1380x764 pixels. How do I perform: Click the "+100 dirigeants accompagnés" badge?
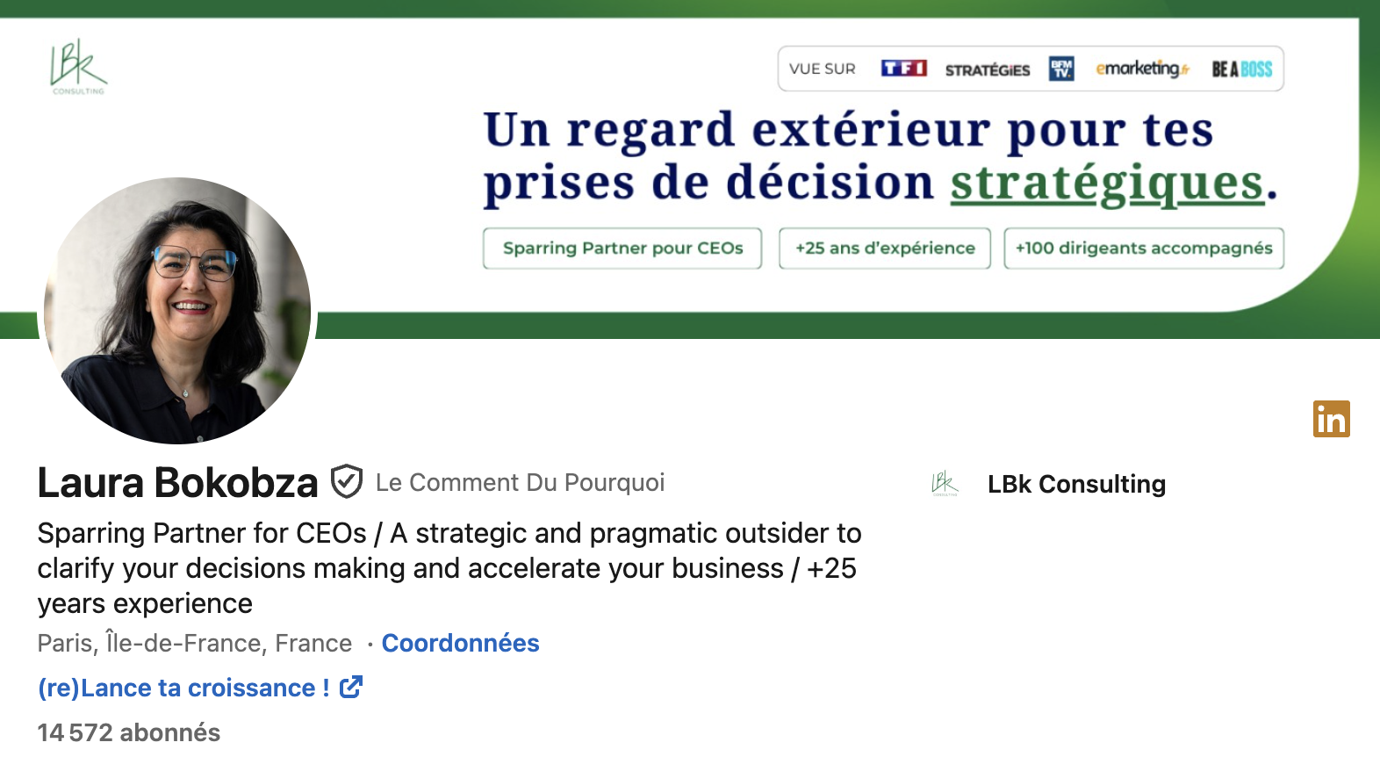tap(1144, 249)
